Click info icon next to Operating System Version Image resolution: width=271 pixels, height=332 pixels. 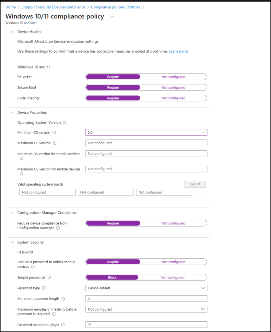click(65, 123)
